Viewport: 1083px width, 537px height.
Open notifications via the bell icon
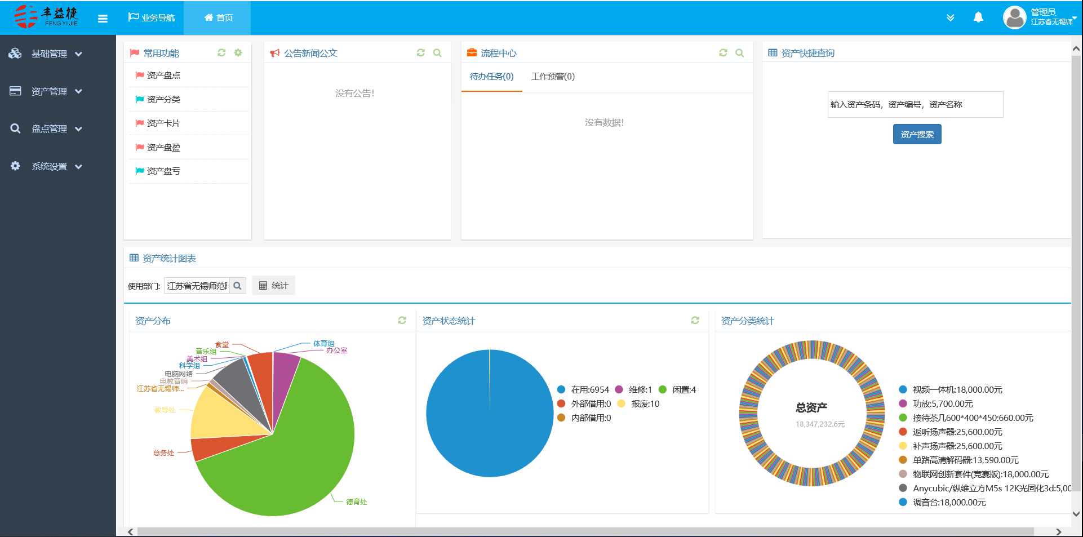click(978, 17)
